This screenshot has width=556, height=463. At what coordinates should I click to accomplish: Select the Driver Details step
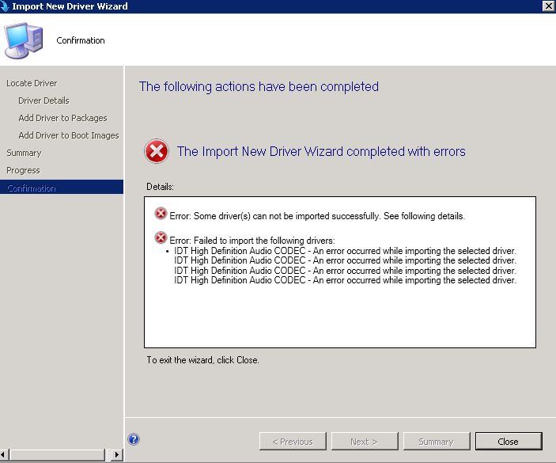pos(43,101)
